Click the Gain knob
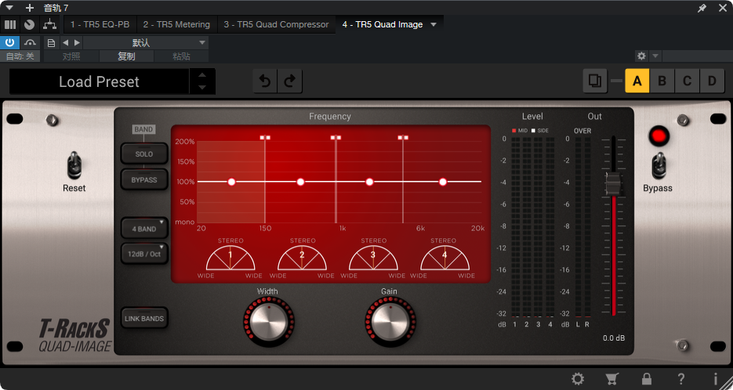733x390 pixels. pos(390,321)
